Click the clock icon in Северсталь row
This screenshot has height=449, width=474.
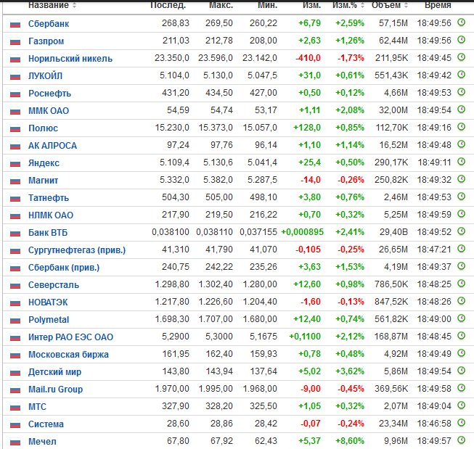pyautogui.click(x=461, y=284)
